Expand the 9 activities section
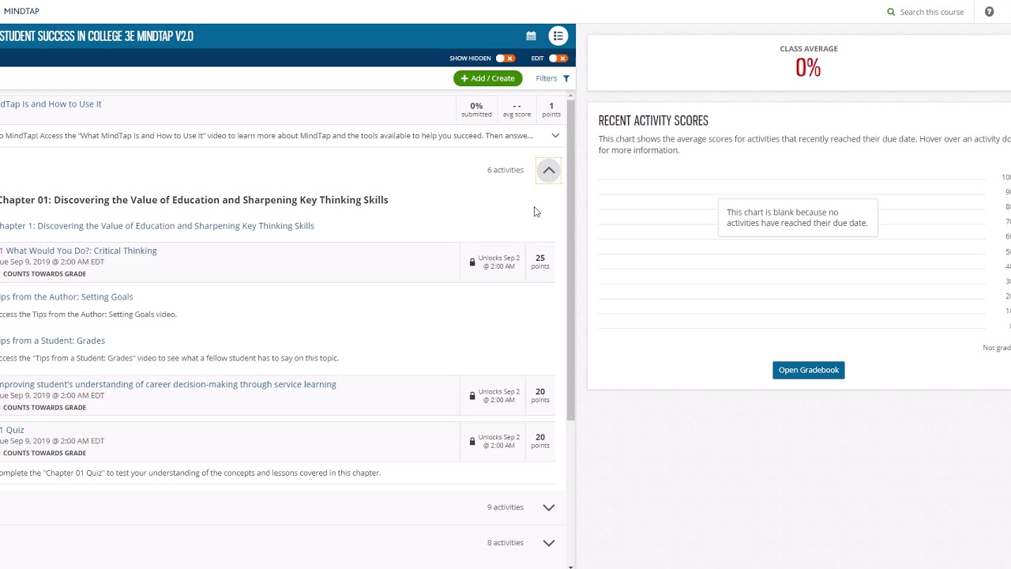The width and height of the screenshot is (1011, 569). coord(549,507)
